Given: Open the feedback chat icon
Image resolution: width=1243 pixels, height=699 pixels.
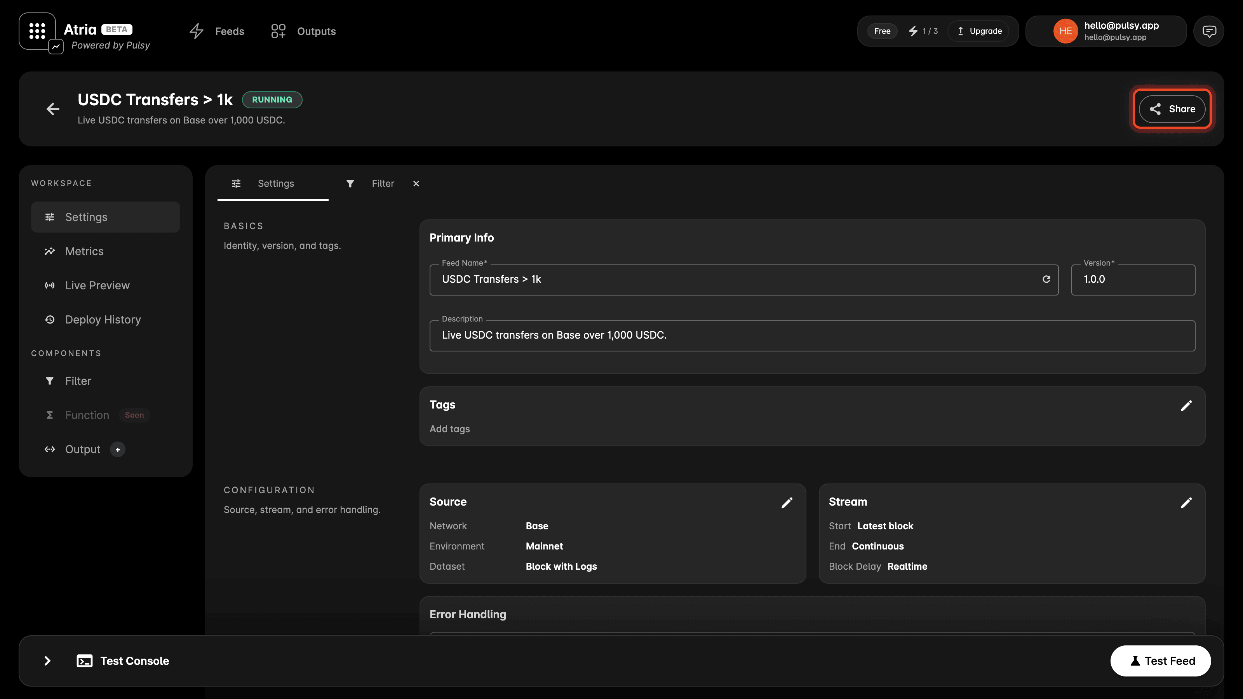Looking at the screenshot, I should (x=1209, y=31).
